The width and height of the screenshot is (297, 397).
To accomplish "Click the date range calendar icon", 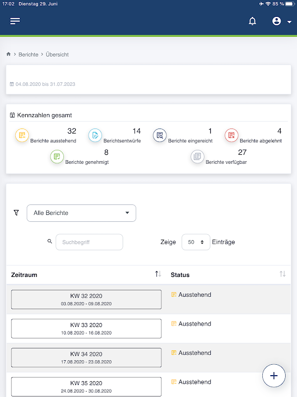I will (x=12, y=84).
